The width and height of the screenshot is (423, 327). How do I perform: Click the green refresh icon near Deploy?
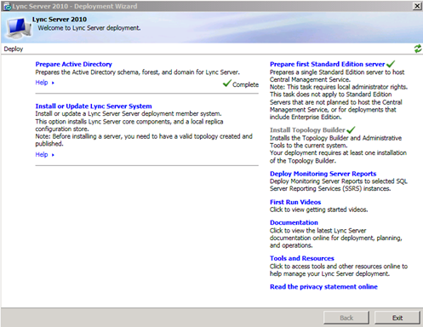pos(418,49)
